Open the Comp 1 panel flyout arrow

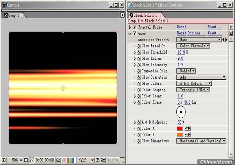(122, 15)
